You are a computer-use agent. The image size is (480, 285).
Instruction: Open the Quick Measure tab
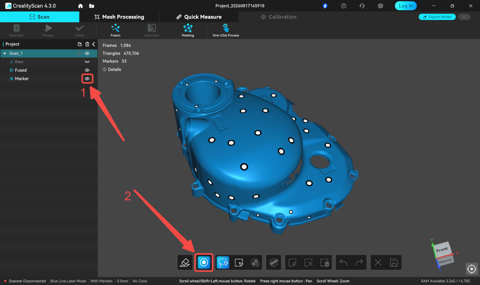coord(199,17)
